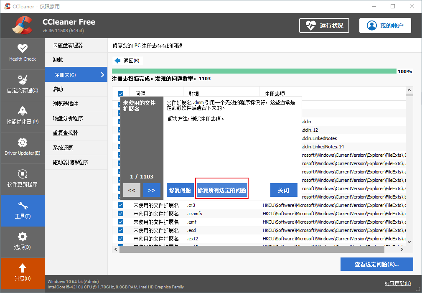Click the CCleaner logo in header
The width and height of the screenshot is (422, 293).
click(22, 25)
